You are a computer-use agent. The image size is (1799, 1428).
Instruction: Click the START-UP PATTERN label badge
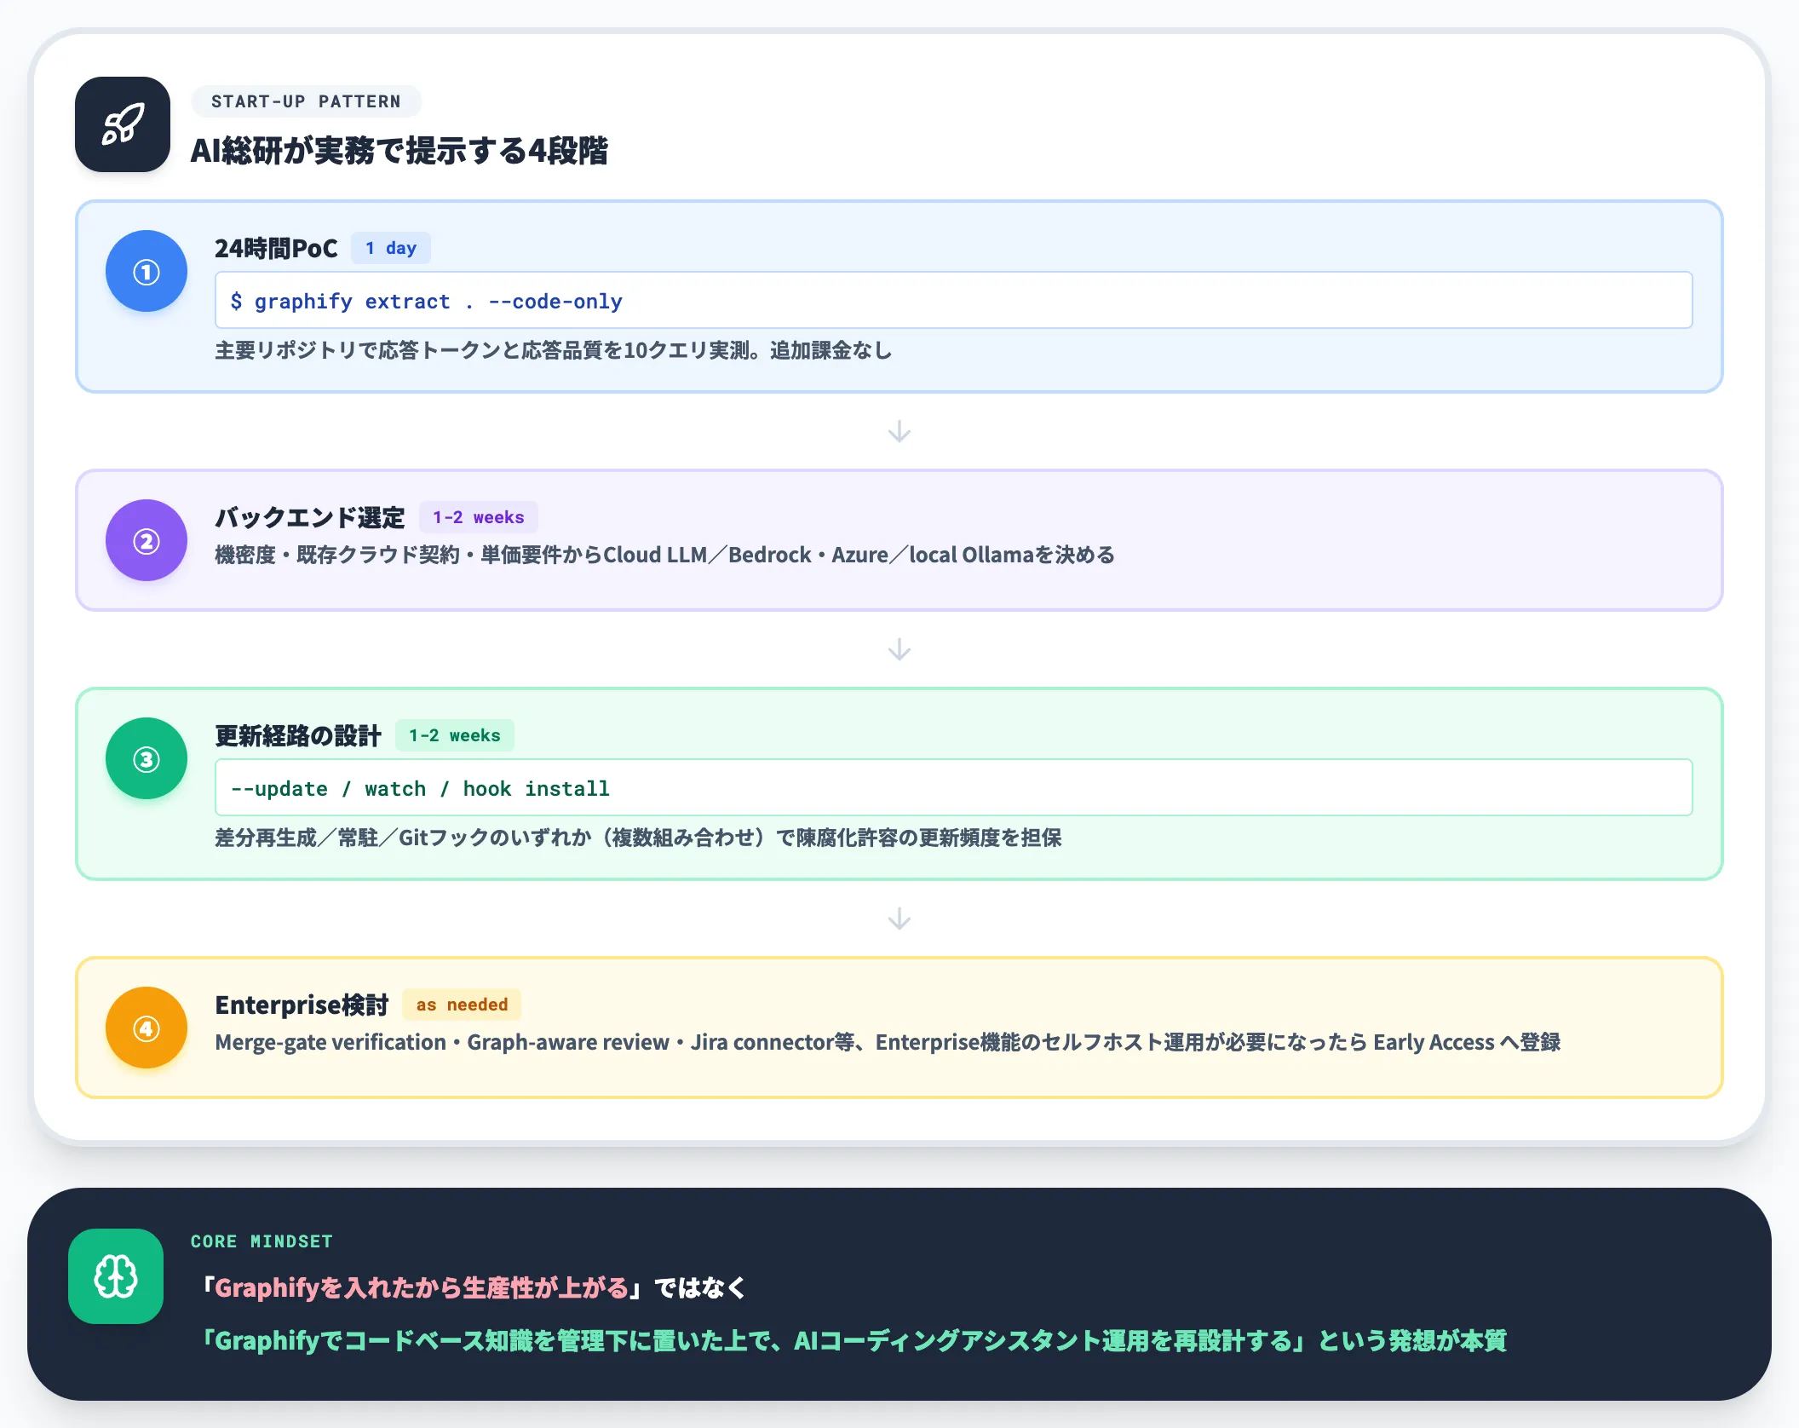pos(307,101)
